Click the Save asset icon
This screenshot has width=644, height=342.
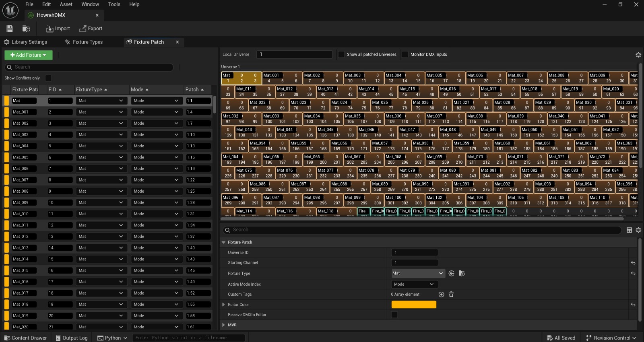[x=10, y=29]
